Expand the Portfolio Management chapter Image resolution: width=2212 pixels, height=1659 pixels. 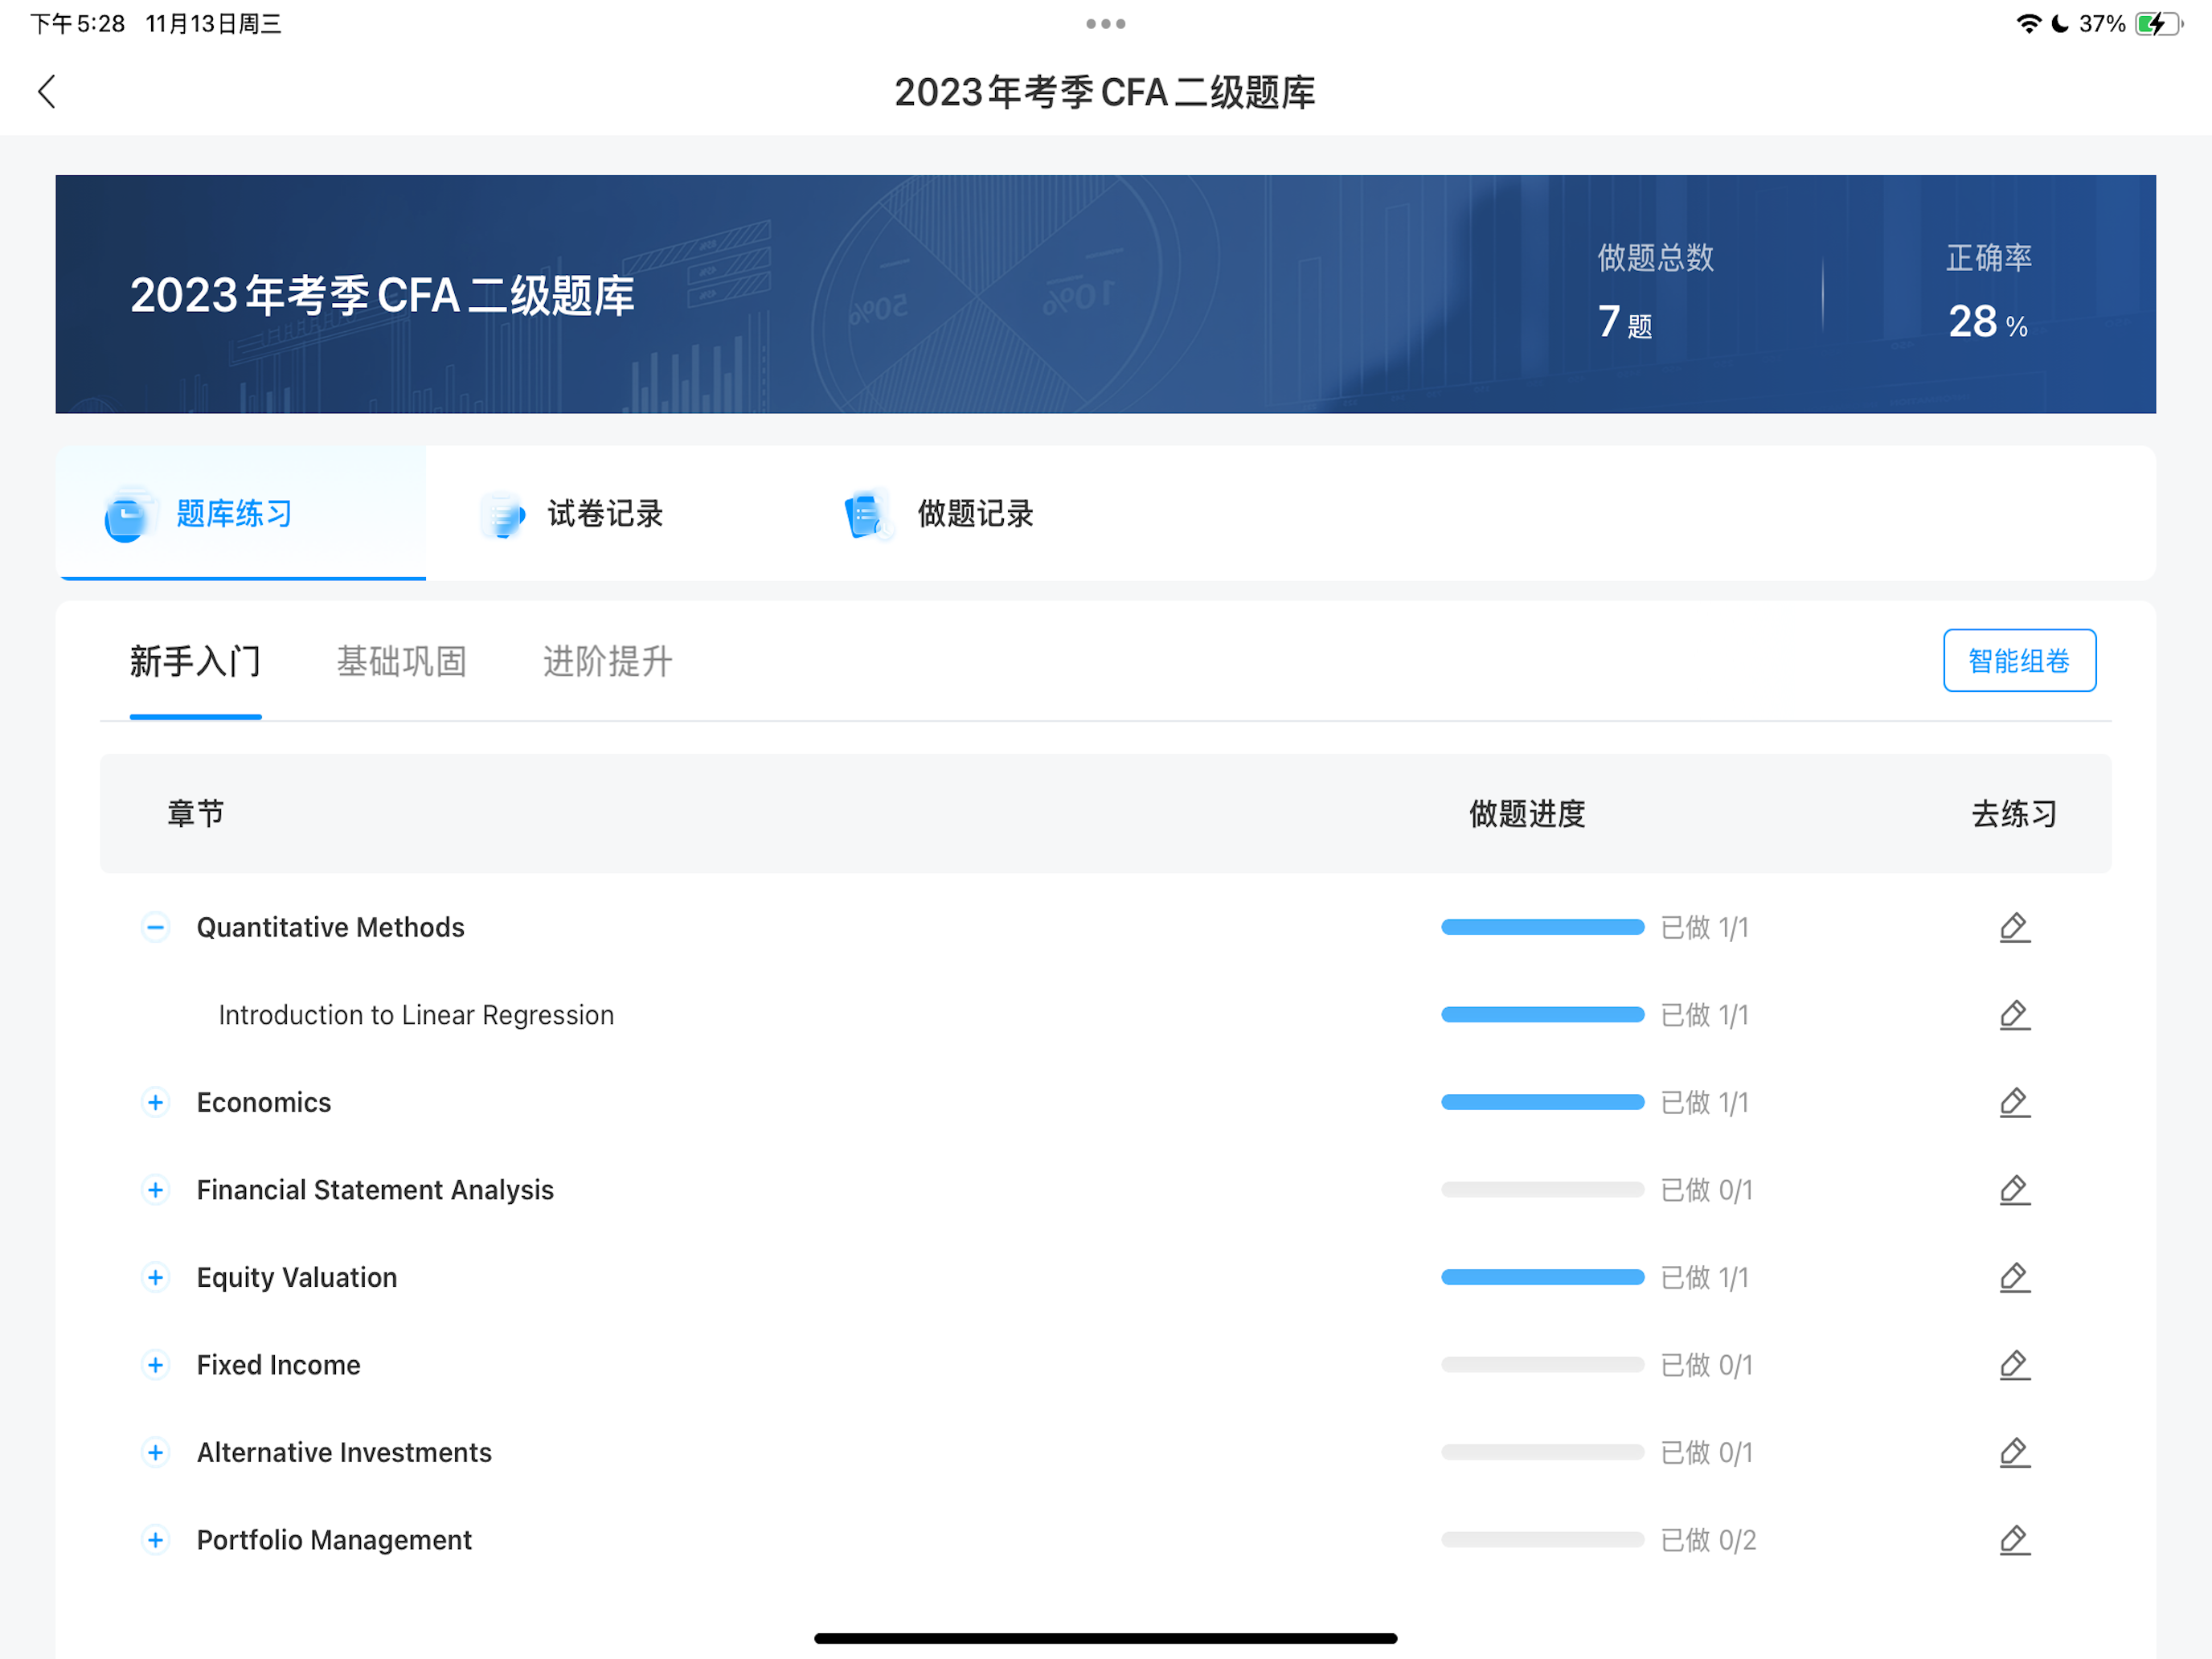pos(155,1540)
